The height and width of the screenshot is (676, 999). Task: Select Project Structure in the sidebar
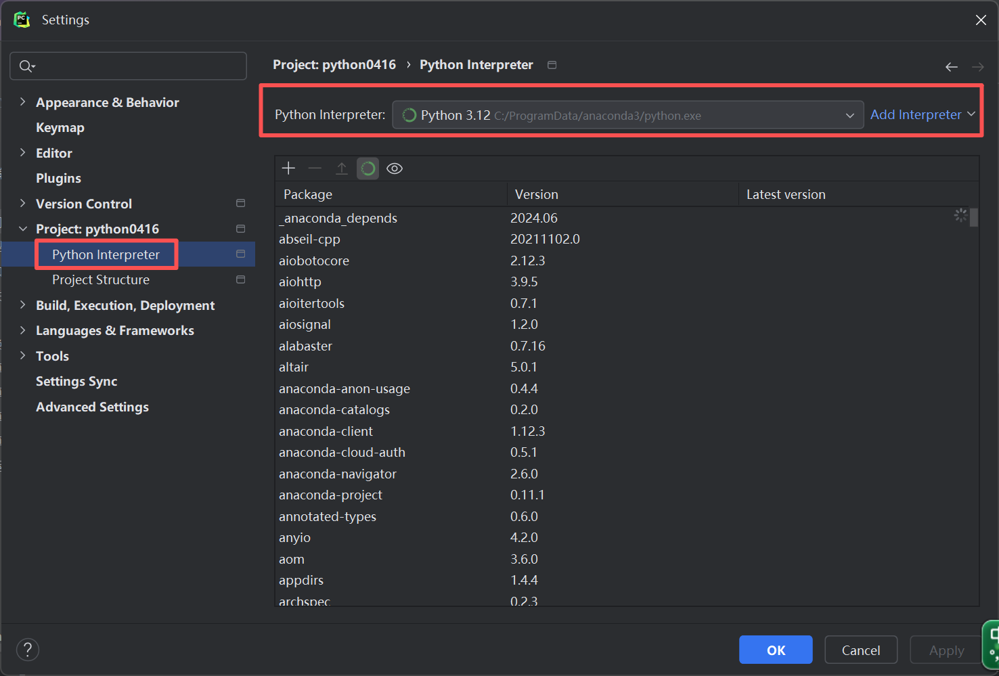tap(101, 280)
